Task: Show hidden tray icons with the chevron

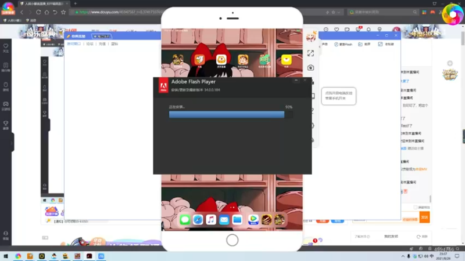Action: point(403,256)
